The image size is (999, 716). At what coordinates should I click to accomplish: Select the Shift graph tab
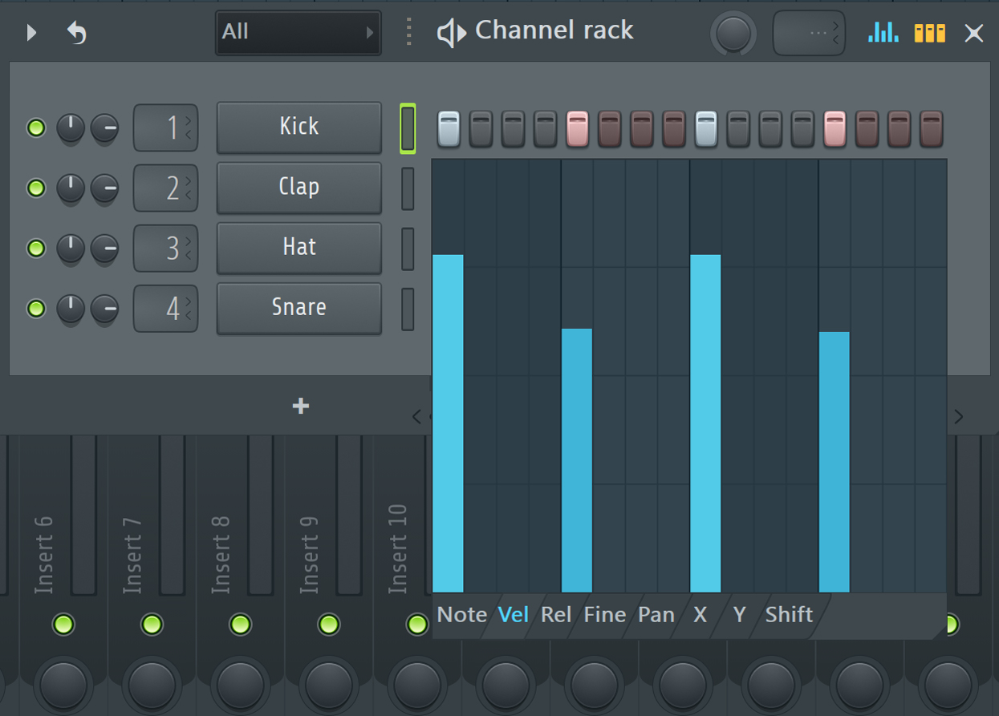click(789, 615)
